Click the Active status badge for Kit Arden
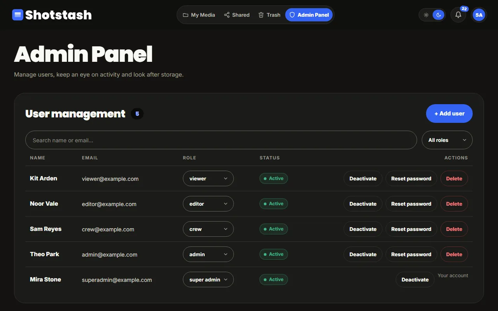This screenshot has width=498, height=311. click(274, 178)
